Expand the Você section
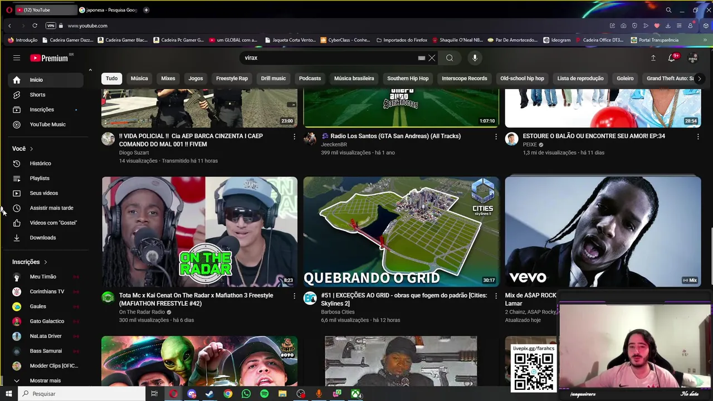The image size is (713, 401). [x=23, y=149]
